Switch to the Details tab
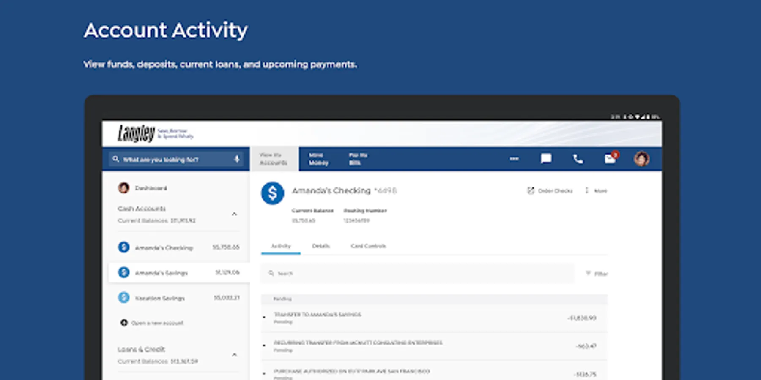The width and height of the screenshot is (761, 380). point(320,246)
